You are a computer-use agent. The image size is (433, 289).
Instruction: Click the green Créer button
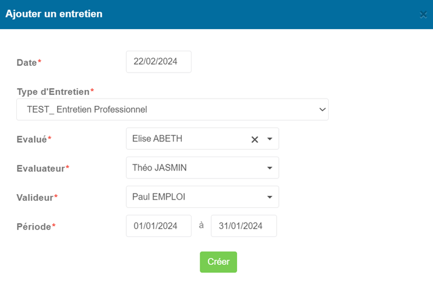218,262
